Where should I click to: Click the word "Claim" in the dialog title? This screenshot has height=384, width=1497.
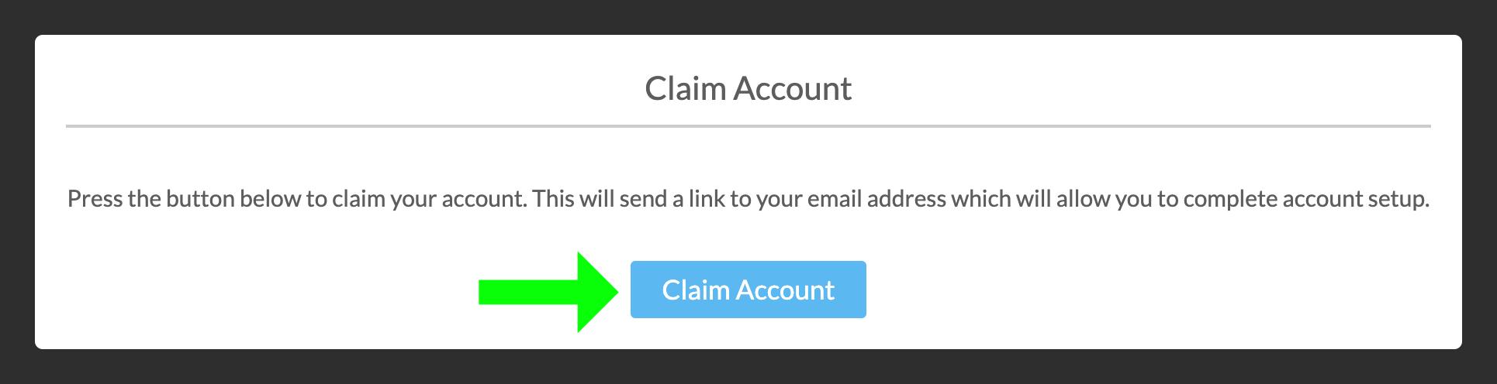click(686, 88)
